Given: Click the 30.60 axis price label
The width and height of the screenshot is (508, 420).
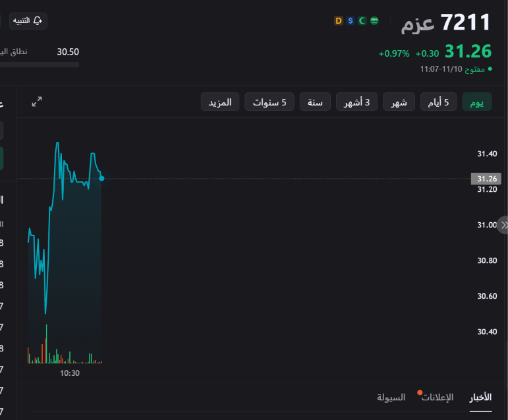Looking at the screenshot, I should point(487,296).
